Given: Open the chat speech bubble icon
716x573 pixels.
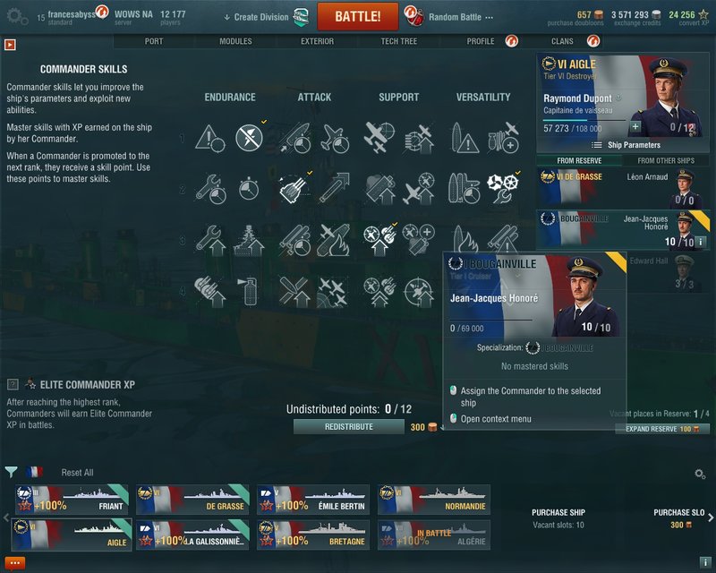Looking at the screenshot, I should coord(14,563).
